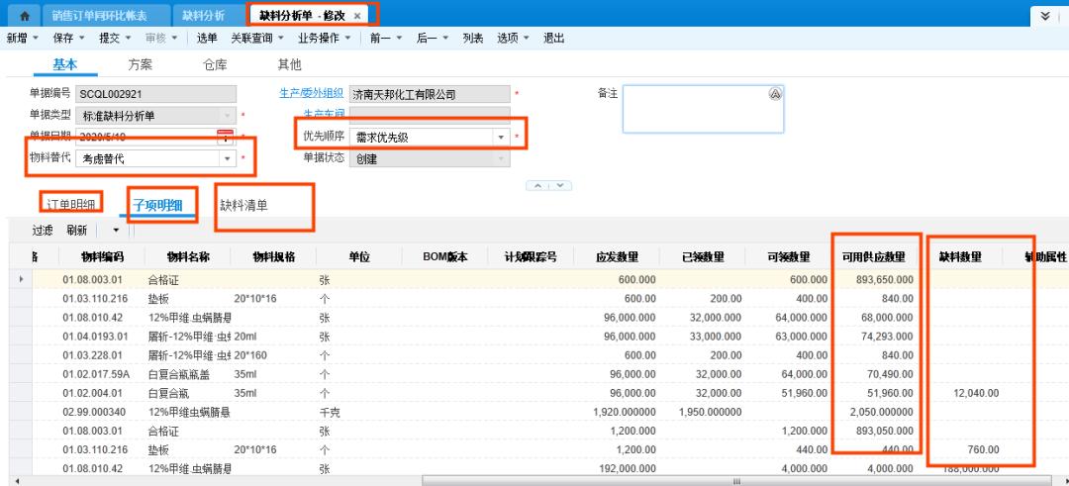Viewport: 1069px width, 486px height.
Task: Click inside the 备注 text box
Action: point(703,109)
